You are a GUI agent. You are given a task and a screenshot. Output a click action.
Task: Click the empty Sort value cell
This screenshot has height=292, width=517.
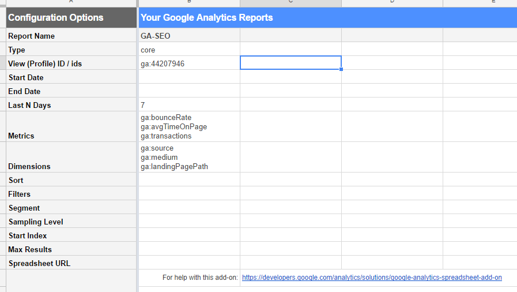[x=189, y=180]
